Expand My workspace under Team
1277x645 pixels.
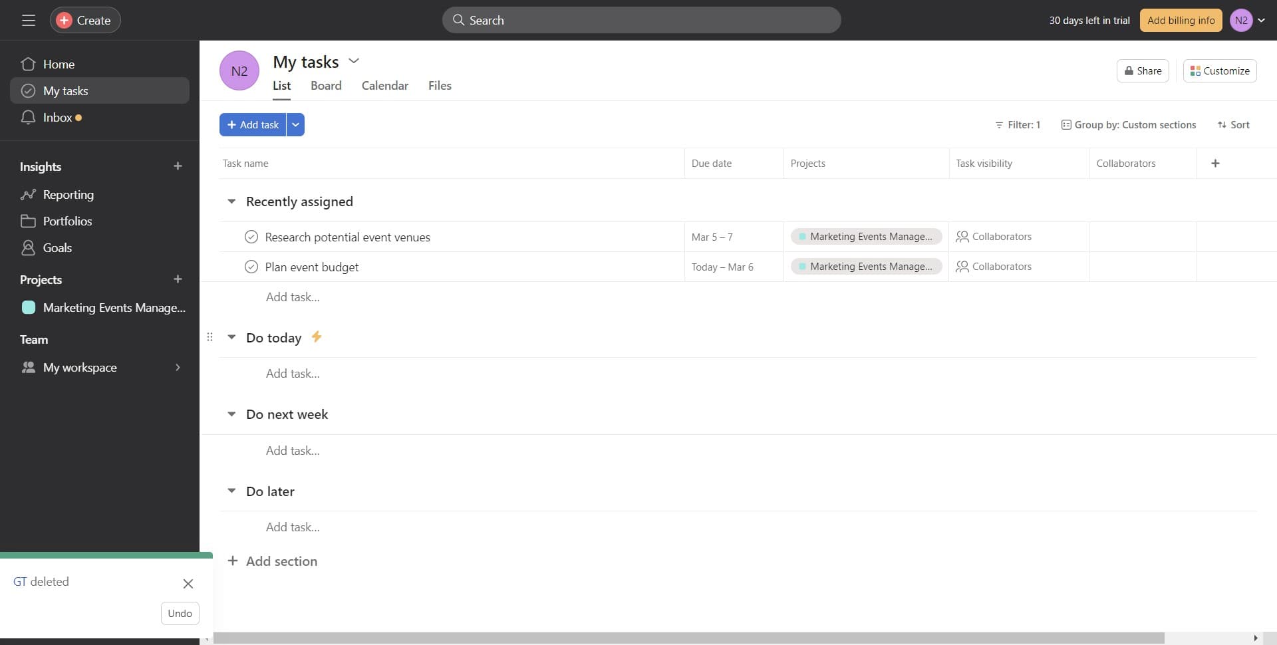pos(177,367)
